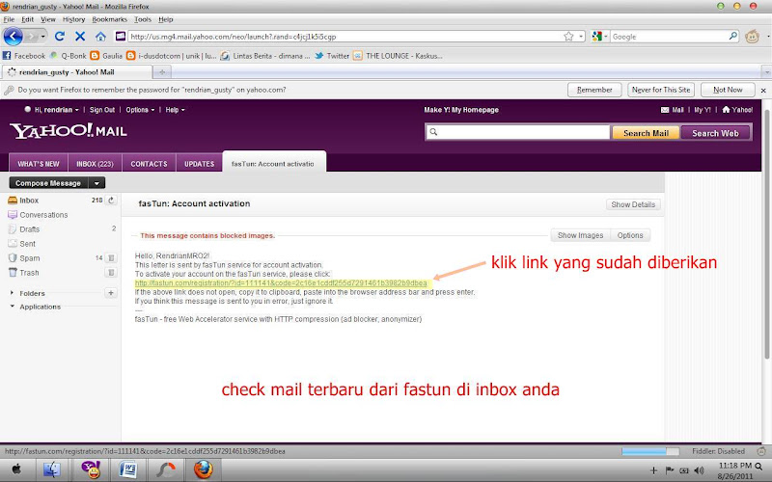Reload the page using refresh icon

tap(60, 37)
